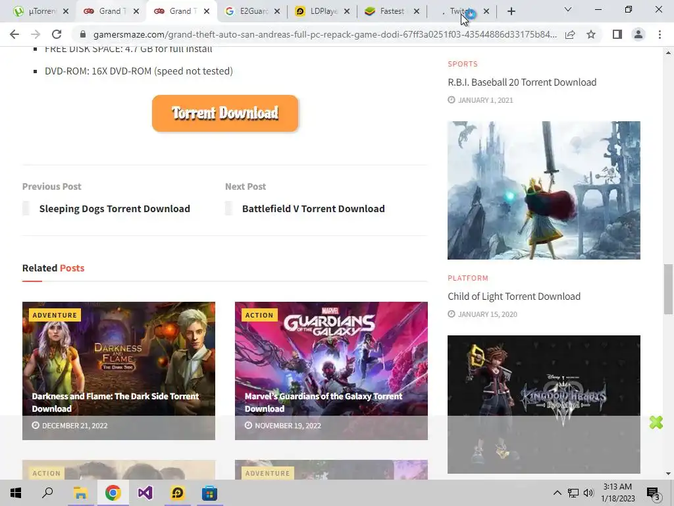
Task: Switch to the LDPlayer tab
Action: coord(323,11)
